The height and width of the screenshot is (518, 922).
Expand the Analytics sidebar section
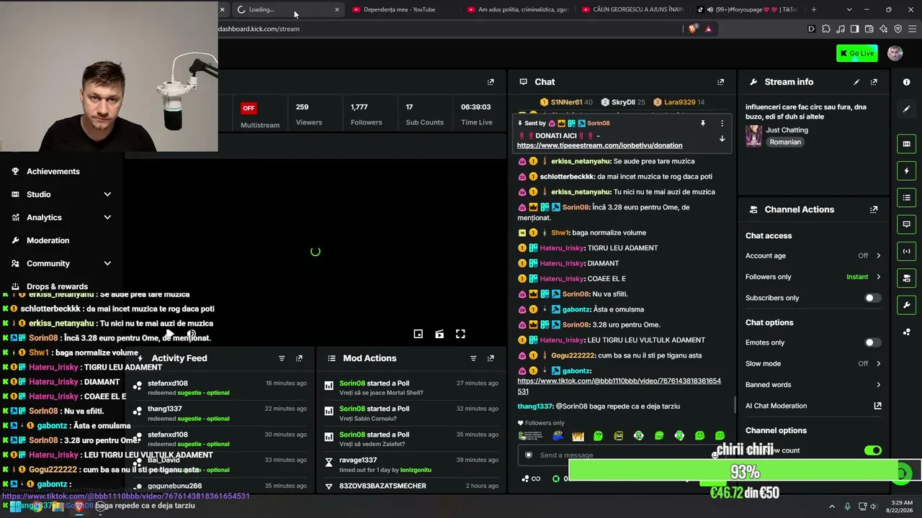(x=63, y=217)
